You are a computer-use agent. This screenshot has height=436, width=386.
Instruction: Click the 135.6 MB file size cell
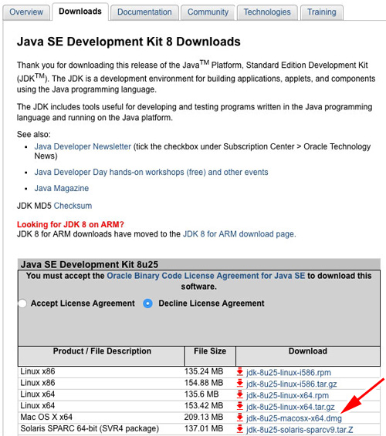(x=201, y=394)
